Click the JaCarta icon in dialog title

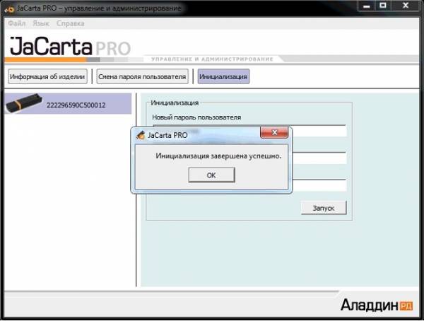pos(141,135)
